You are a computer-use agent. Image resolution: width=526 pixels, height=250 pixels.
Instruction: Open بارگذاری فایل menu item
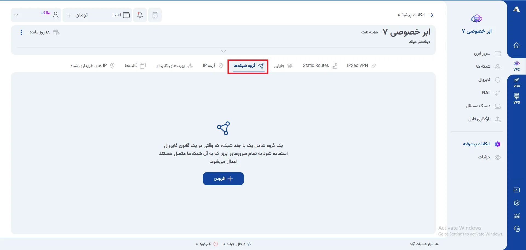tap(484, 119)
